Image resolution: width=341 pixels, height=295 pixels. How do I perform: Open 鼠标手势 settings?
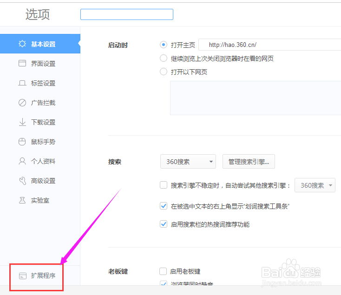(x=40, y=142)
